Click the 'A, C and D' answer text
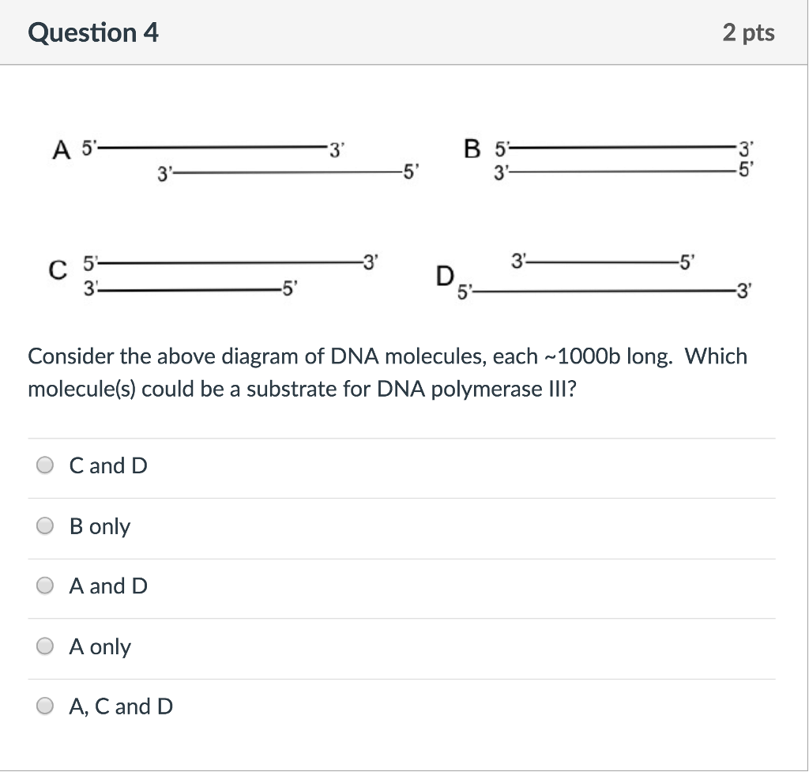Screen dimensions: 809x772 pyautogui.click(x=121, y=706)
